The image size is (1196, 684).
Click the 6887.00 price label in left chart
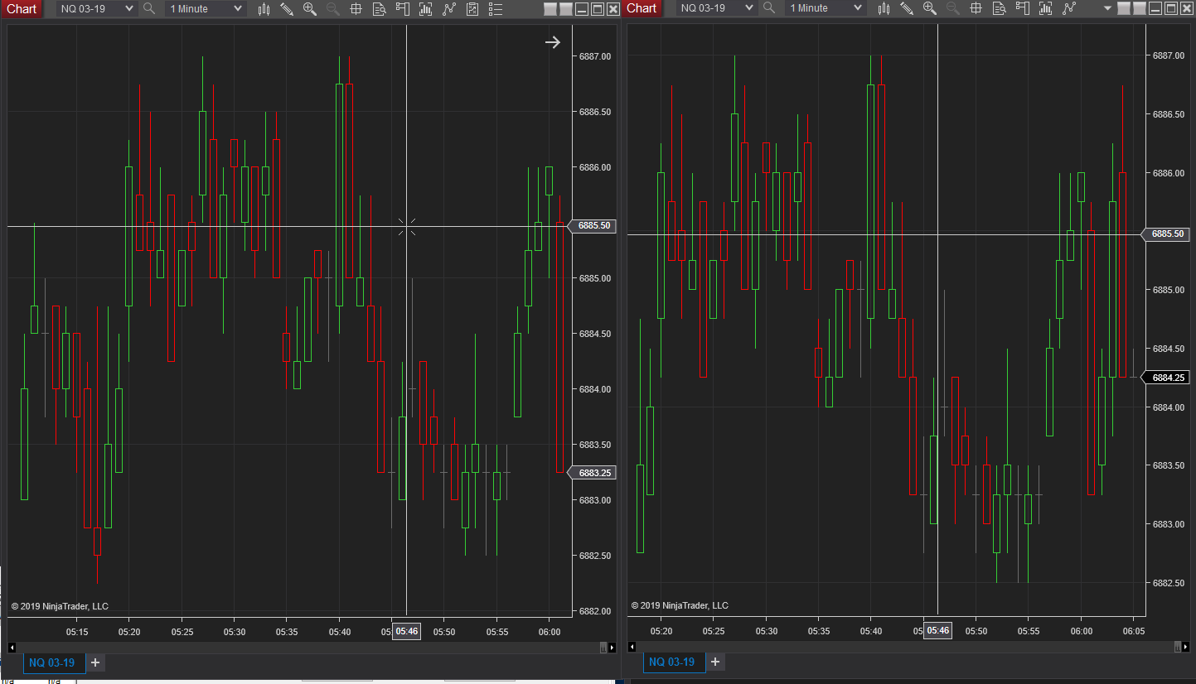(595, 56)
